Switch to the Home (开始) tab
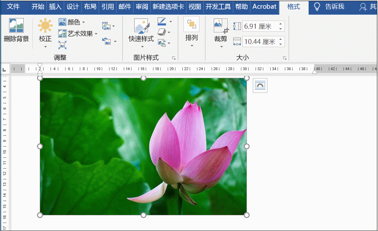This screenshot has width=378, height=231. (38, 7)
